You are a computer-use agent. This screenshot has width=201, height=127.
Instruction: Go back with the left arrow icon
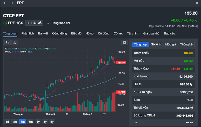click(5, 3)
